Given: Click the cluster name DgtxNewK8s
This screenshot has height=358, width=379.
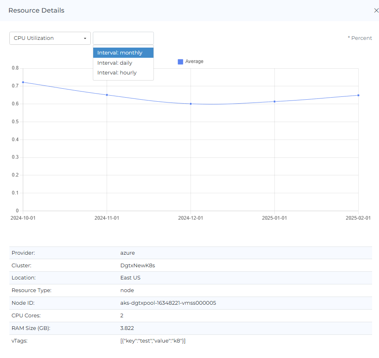Looking at the screenshot, I should pyautogui.click(x=135, y=265).
